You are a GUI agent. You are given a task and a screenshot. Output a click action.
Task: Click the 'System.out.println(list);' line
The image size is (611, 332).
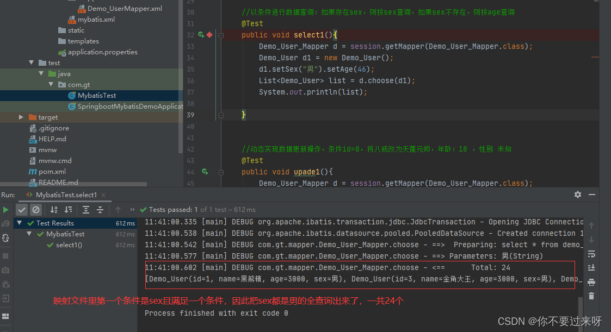[313, 92]
